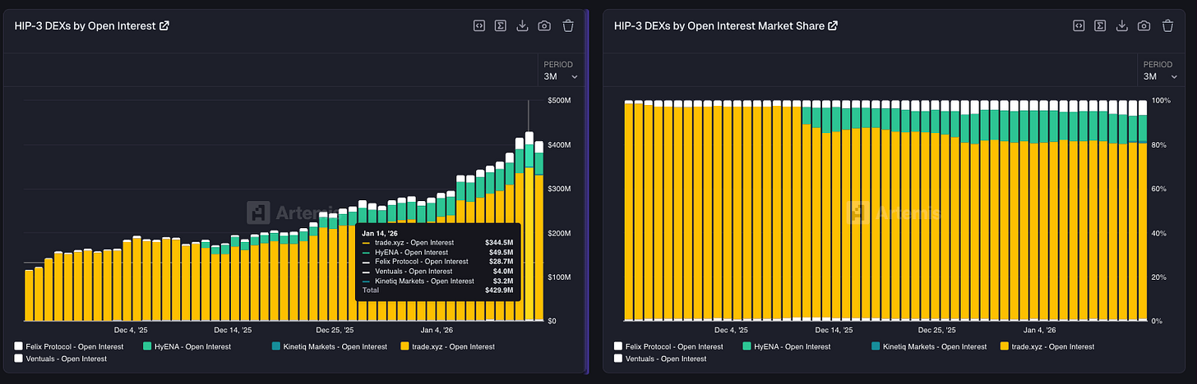Open embed code for Open Interest chart

tap(478, 25)
